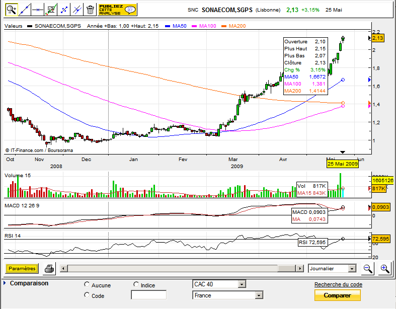Click the 72,595 RSI value tag
This screenshot has height=309, width=396.
[x=380, y=239]
